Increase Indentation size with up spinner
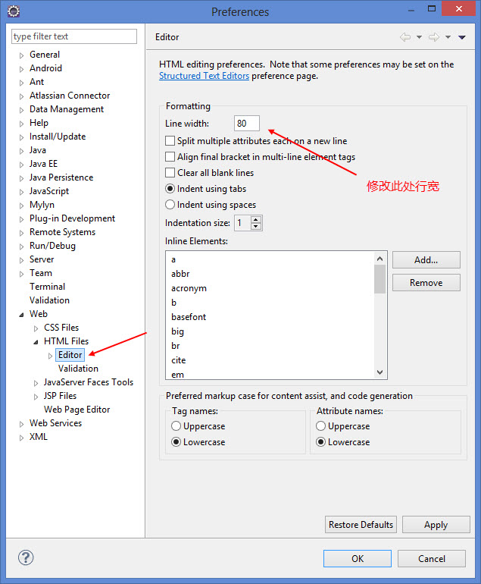 click(256, 220)
